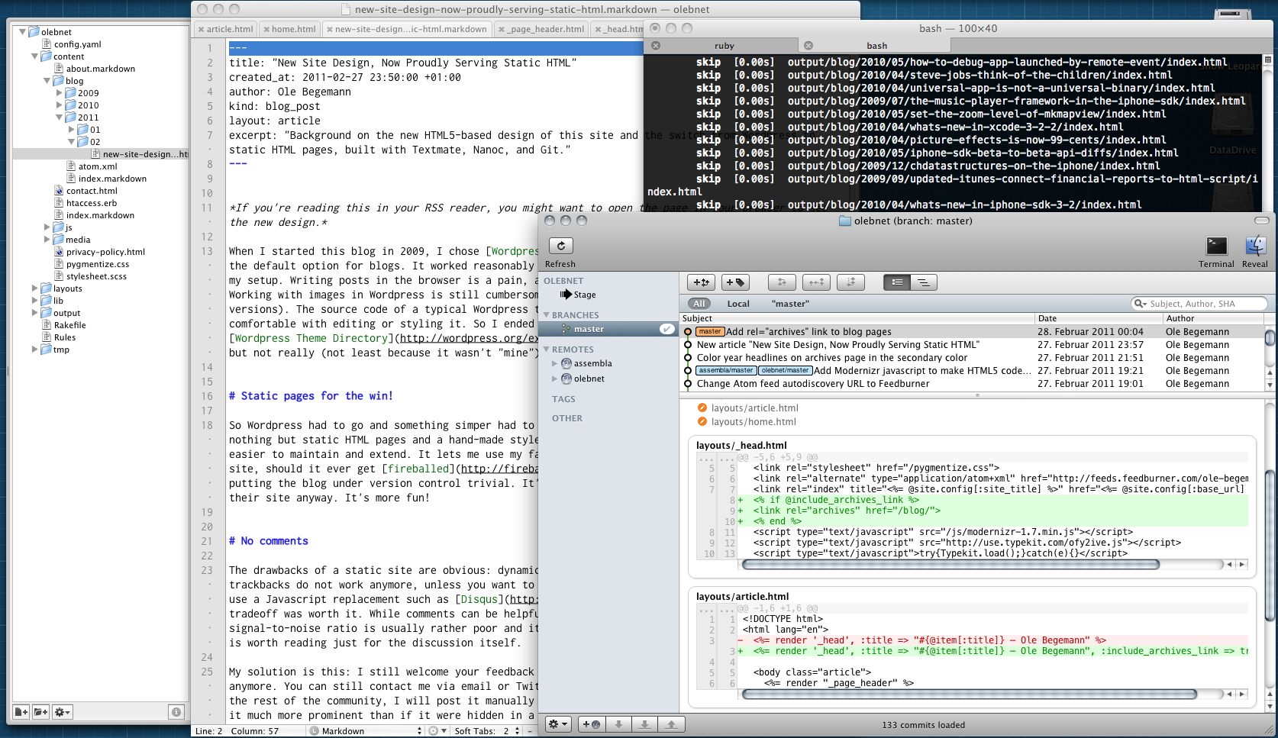Switch to the flat list commit view
Image resolution: width=1278 pixels, height=738 pixels.
[897, 282]
